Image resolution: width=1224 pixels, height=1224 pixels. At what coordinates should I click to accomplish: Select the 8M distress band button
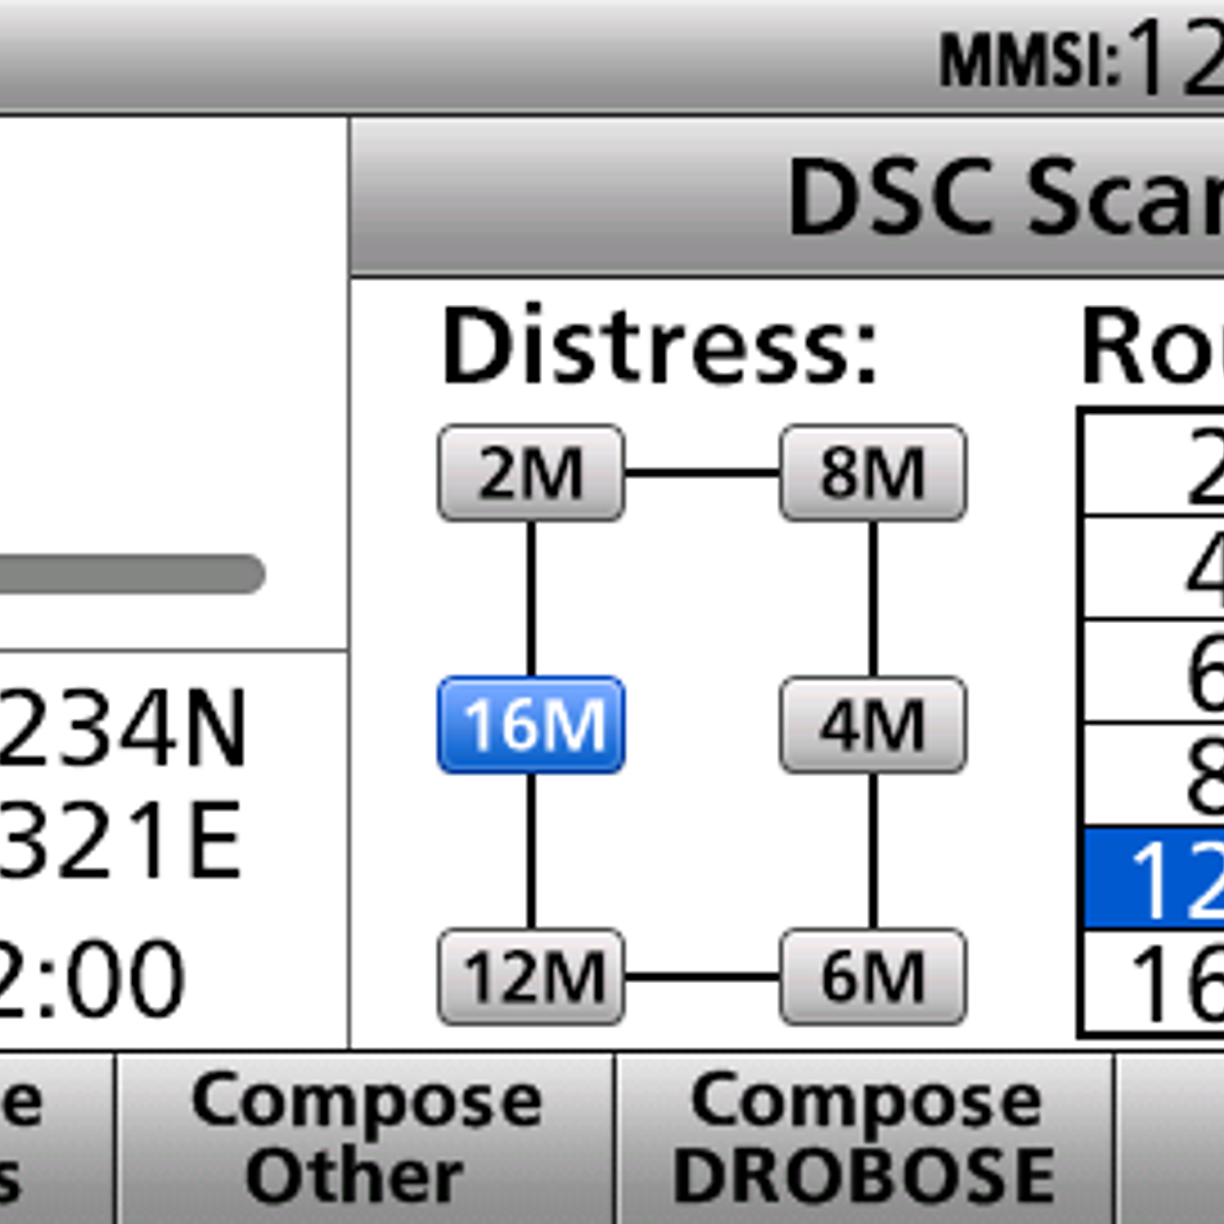[872, 473]
